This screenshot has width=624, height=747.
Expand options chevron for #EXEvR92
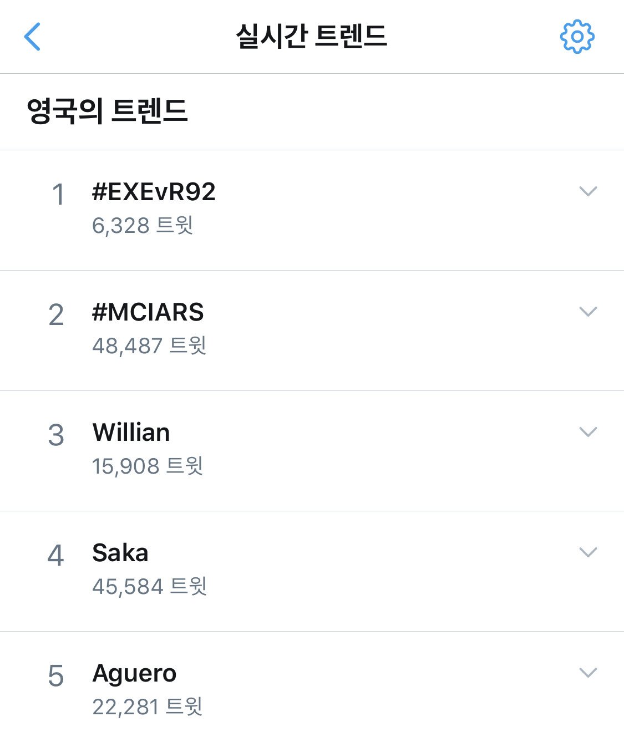tap(587, 191)
